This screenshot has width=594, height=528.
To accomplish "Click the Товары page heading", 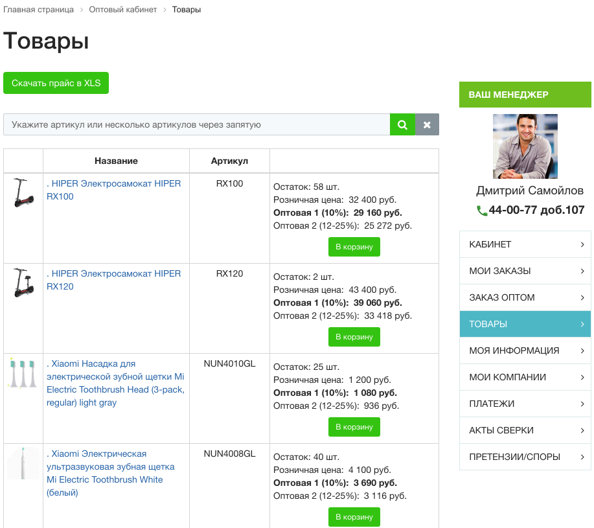I will click(46, 41).
